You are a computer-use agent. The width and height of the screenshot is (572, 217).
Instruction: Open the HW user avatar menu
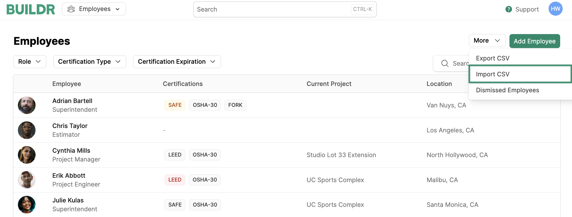pos(555,9)
